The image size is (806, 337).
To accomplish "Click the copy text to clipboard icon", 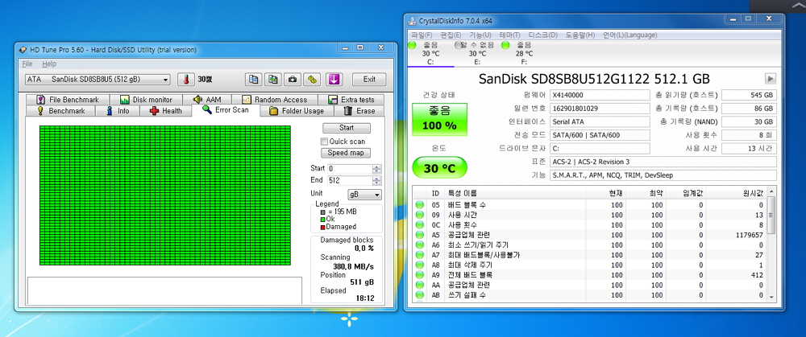I will (x=254, y=80).
